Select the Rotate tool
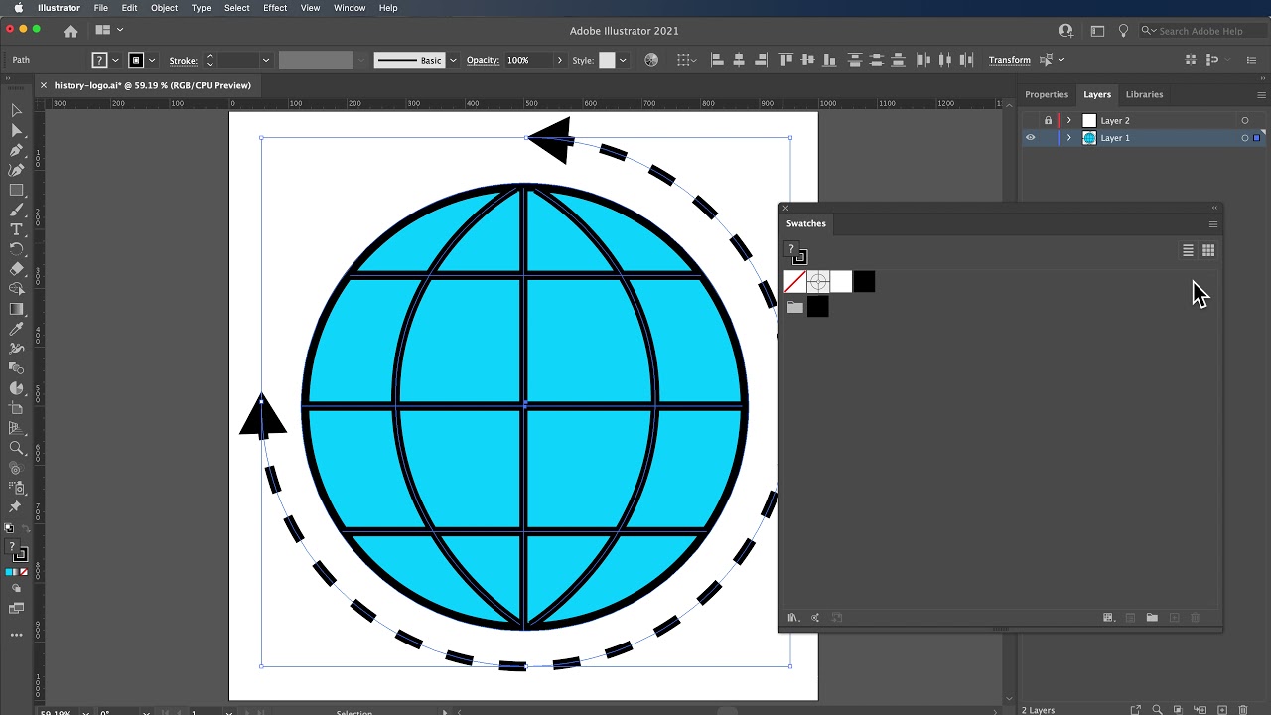Image resolution: width=1271 pixels, height=715 pixels. pyautogui.click(x=16, y=249)
